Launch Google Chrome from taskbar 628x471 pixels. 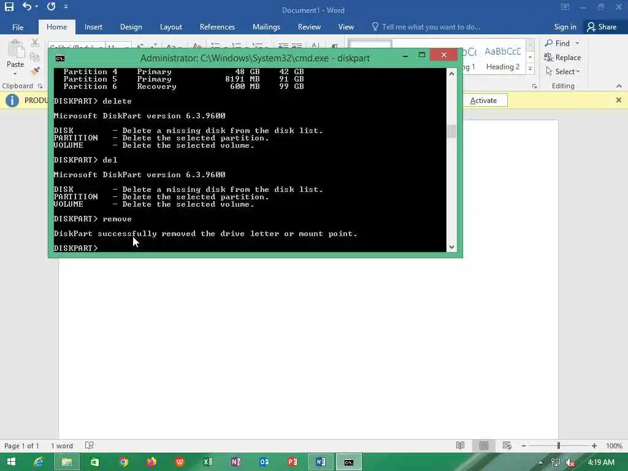(123, 462)
